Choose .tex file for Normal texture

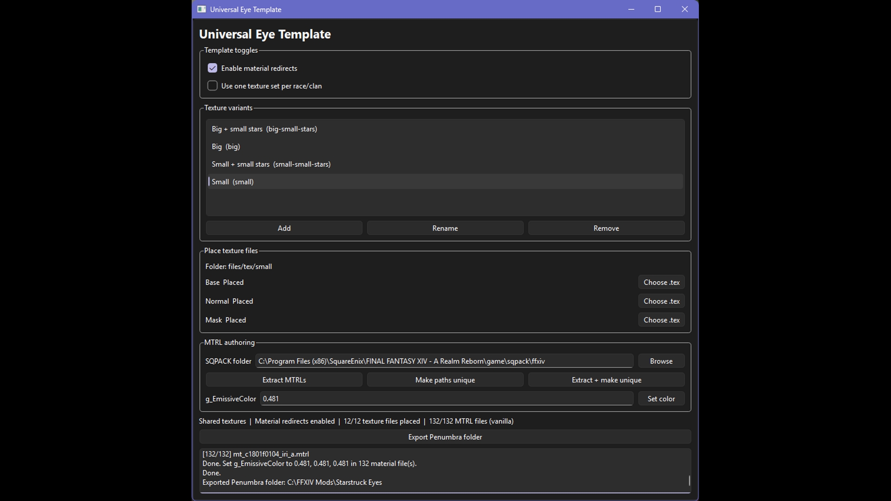pos(661,301)
